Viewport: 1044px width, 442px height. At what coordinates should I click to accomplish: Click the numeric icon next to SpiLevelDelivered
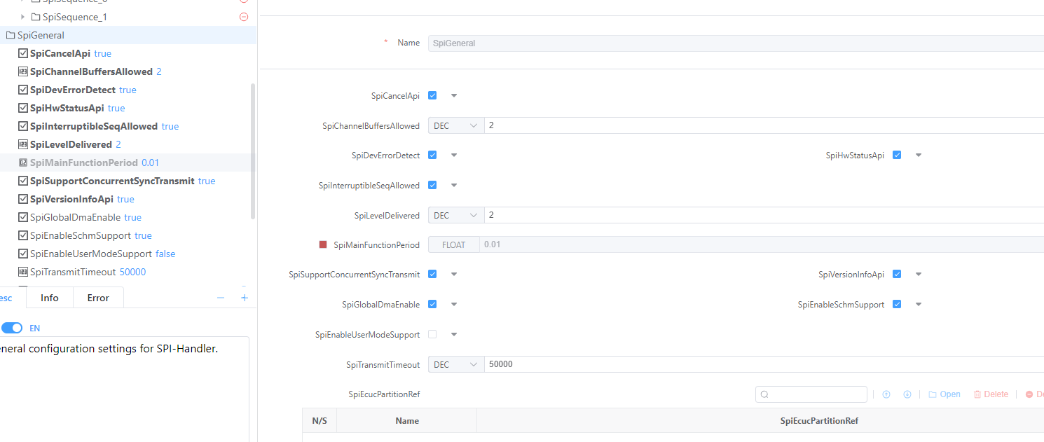pyautogui.click(x=23, y=144)
